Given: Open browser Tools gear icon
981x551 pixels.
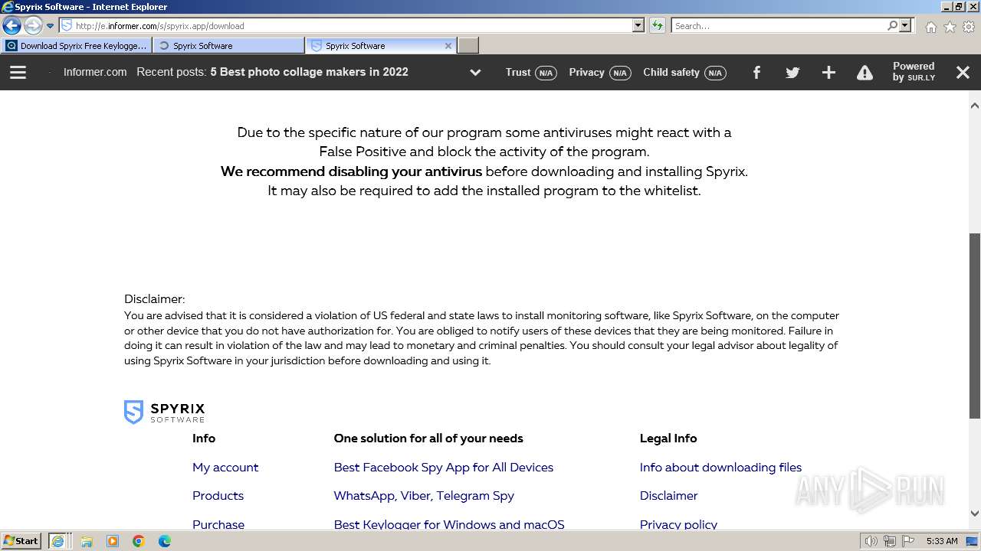Looking at the screenshot, I should 969,27.
